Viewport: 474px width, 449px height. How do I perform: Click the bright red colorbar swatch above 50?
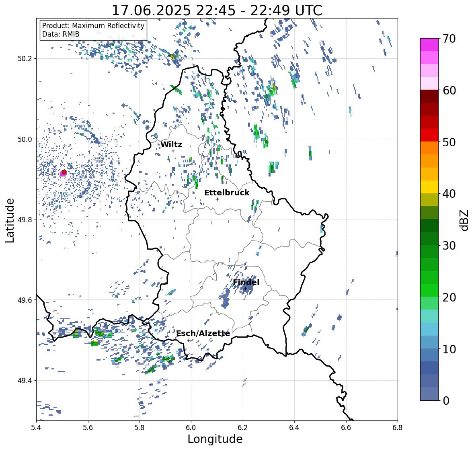click(429, 135)
